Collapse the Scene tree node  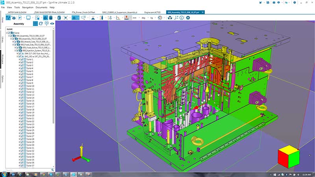tap(7, 33)
